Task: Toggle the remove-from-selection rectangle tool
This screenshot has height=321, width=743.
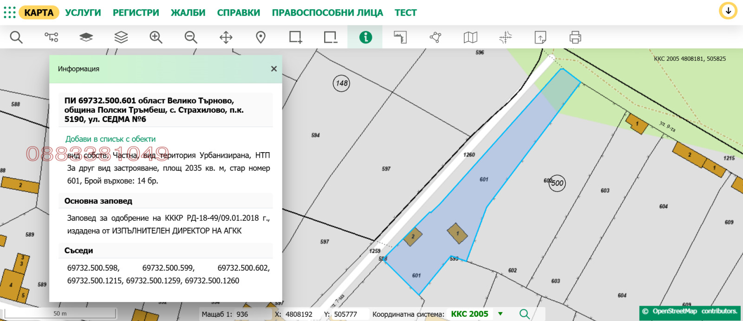Action: (x=331, y=37)
